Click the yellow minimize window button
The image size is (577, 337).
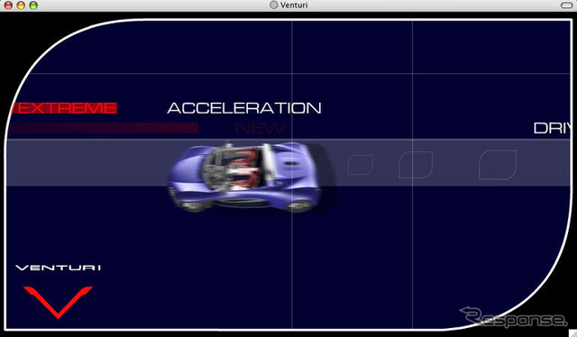[x=21, y=5]
